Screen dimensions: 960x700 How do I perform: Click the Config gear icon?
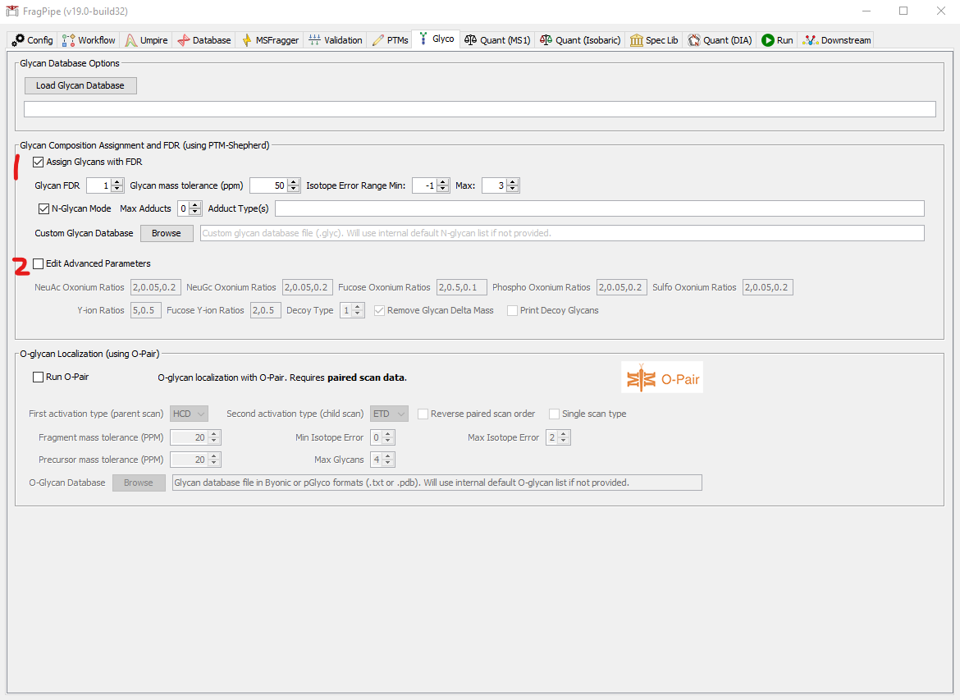(x=18, y=40)
